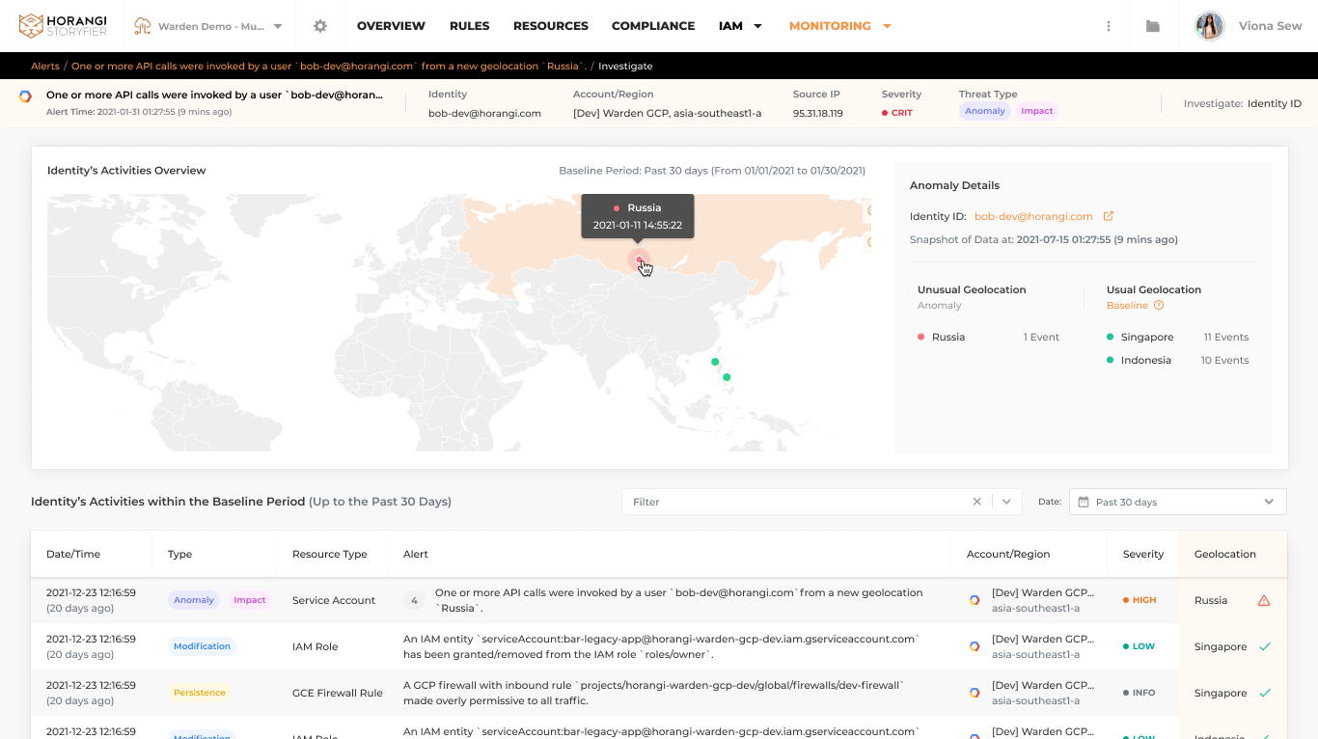The image size is (1318, 739).
Task: Click Indonesia under Usual Geolocation
Action: click(x=1146, y=360)
